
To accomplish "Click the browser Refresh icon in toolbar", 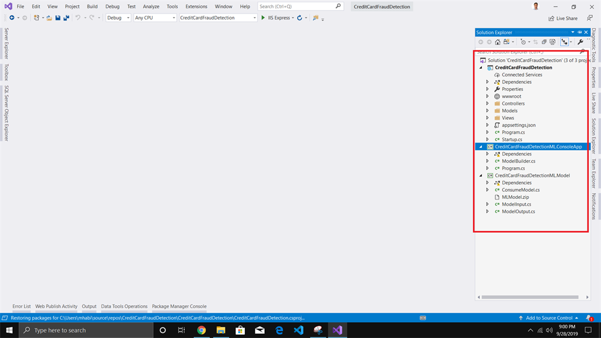I will tap(300, 18).
